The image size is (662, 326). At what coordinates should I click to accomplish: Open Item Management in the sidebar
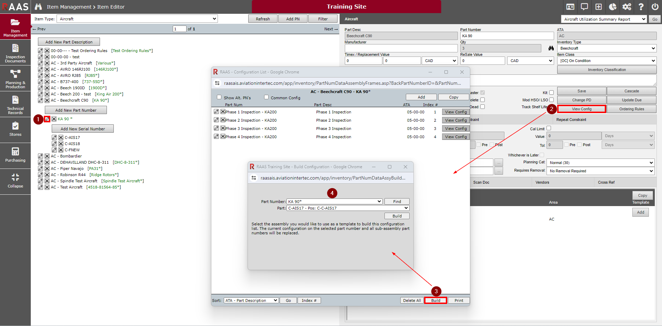coord(15,27)
